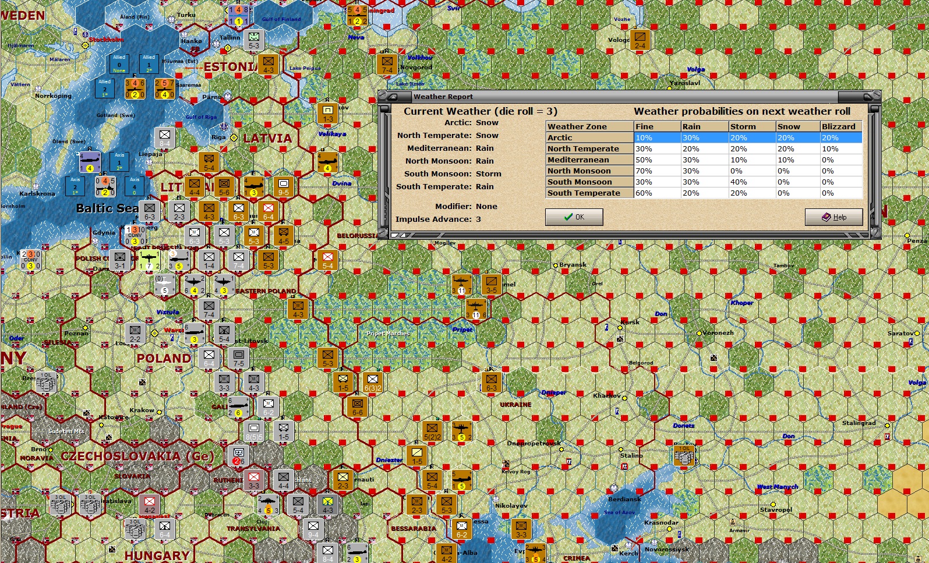
Task: Select the orange 4-4 unit in Lithuania
Action: (195, 187)
